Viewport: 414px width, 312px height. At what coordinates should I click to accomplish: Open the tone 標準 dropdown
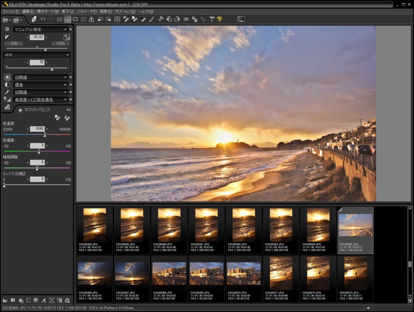point(41,84)
